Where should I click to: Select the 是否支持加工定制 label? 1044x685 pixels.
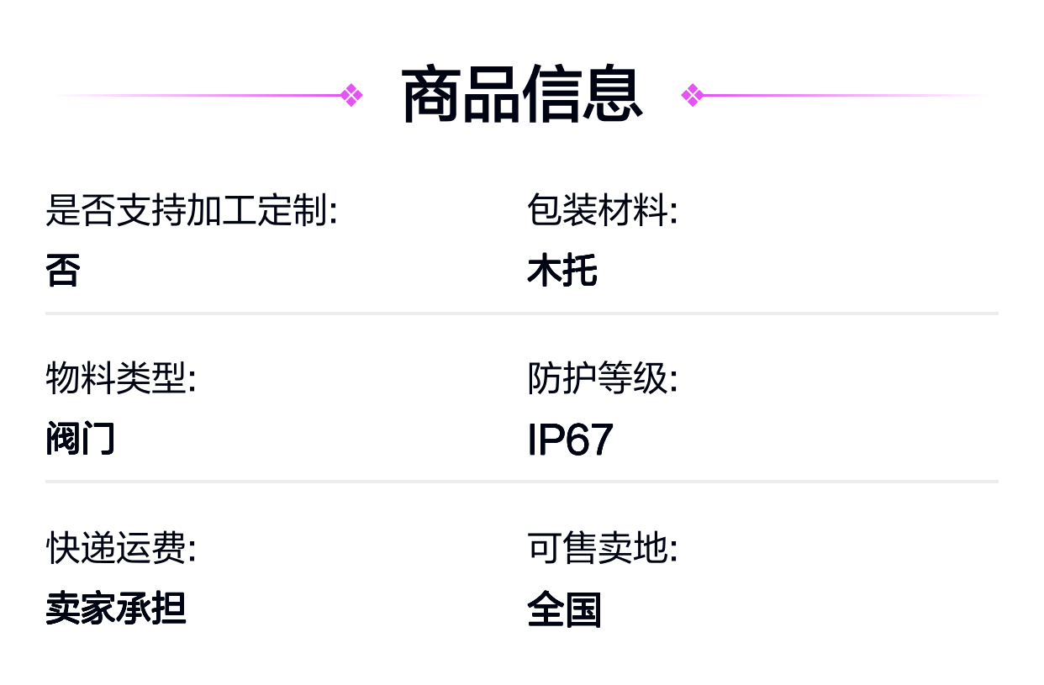pyautogui.click(x=192, y=210)
